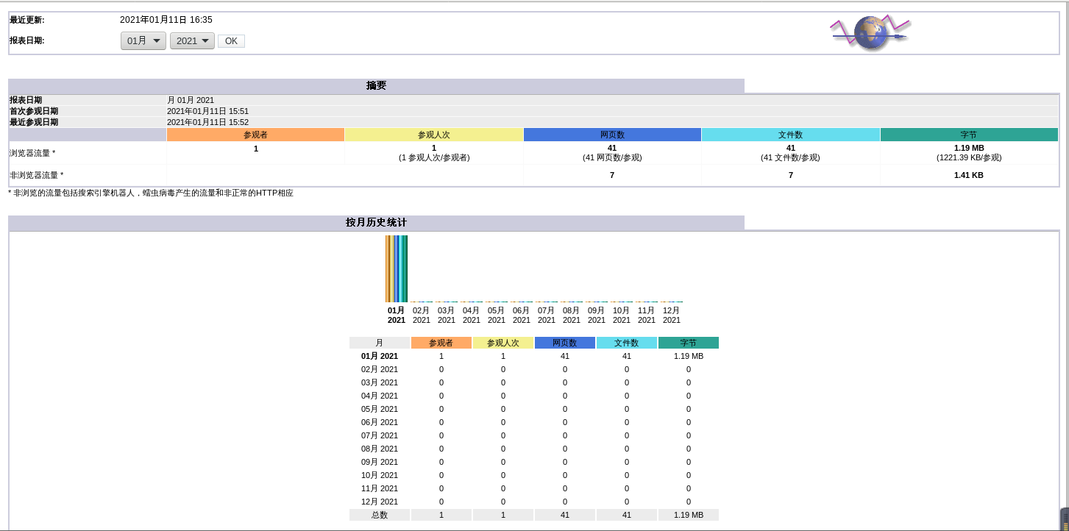
Task: Click the 08月 2021 row label in monthly table
Action: pyautogui.click(x=380, y=449)
